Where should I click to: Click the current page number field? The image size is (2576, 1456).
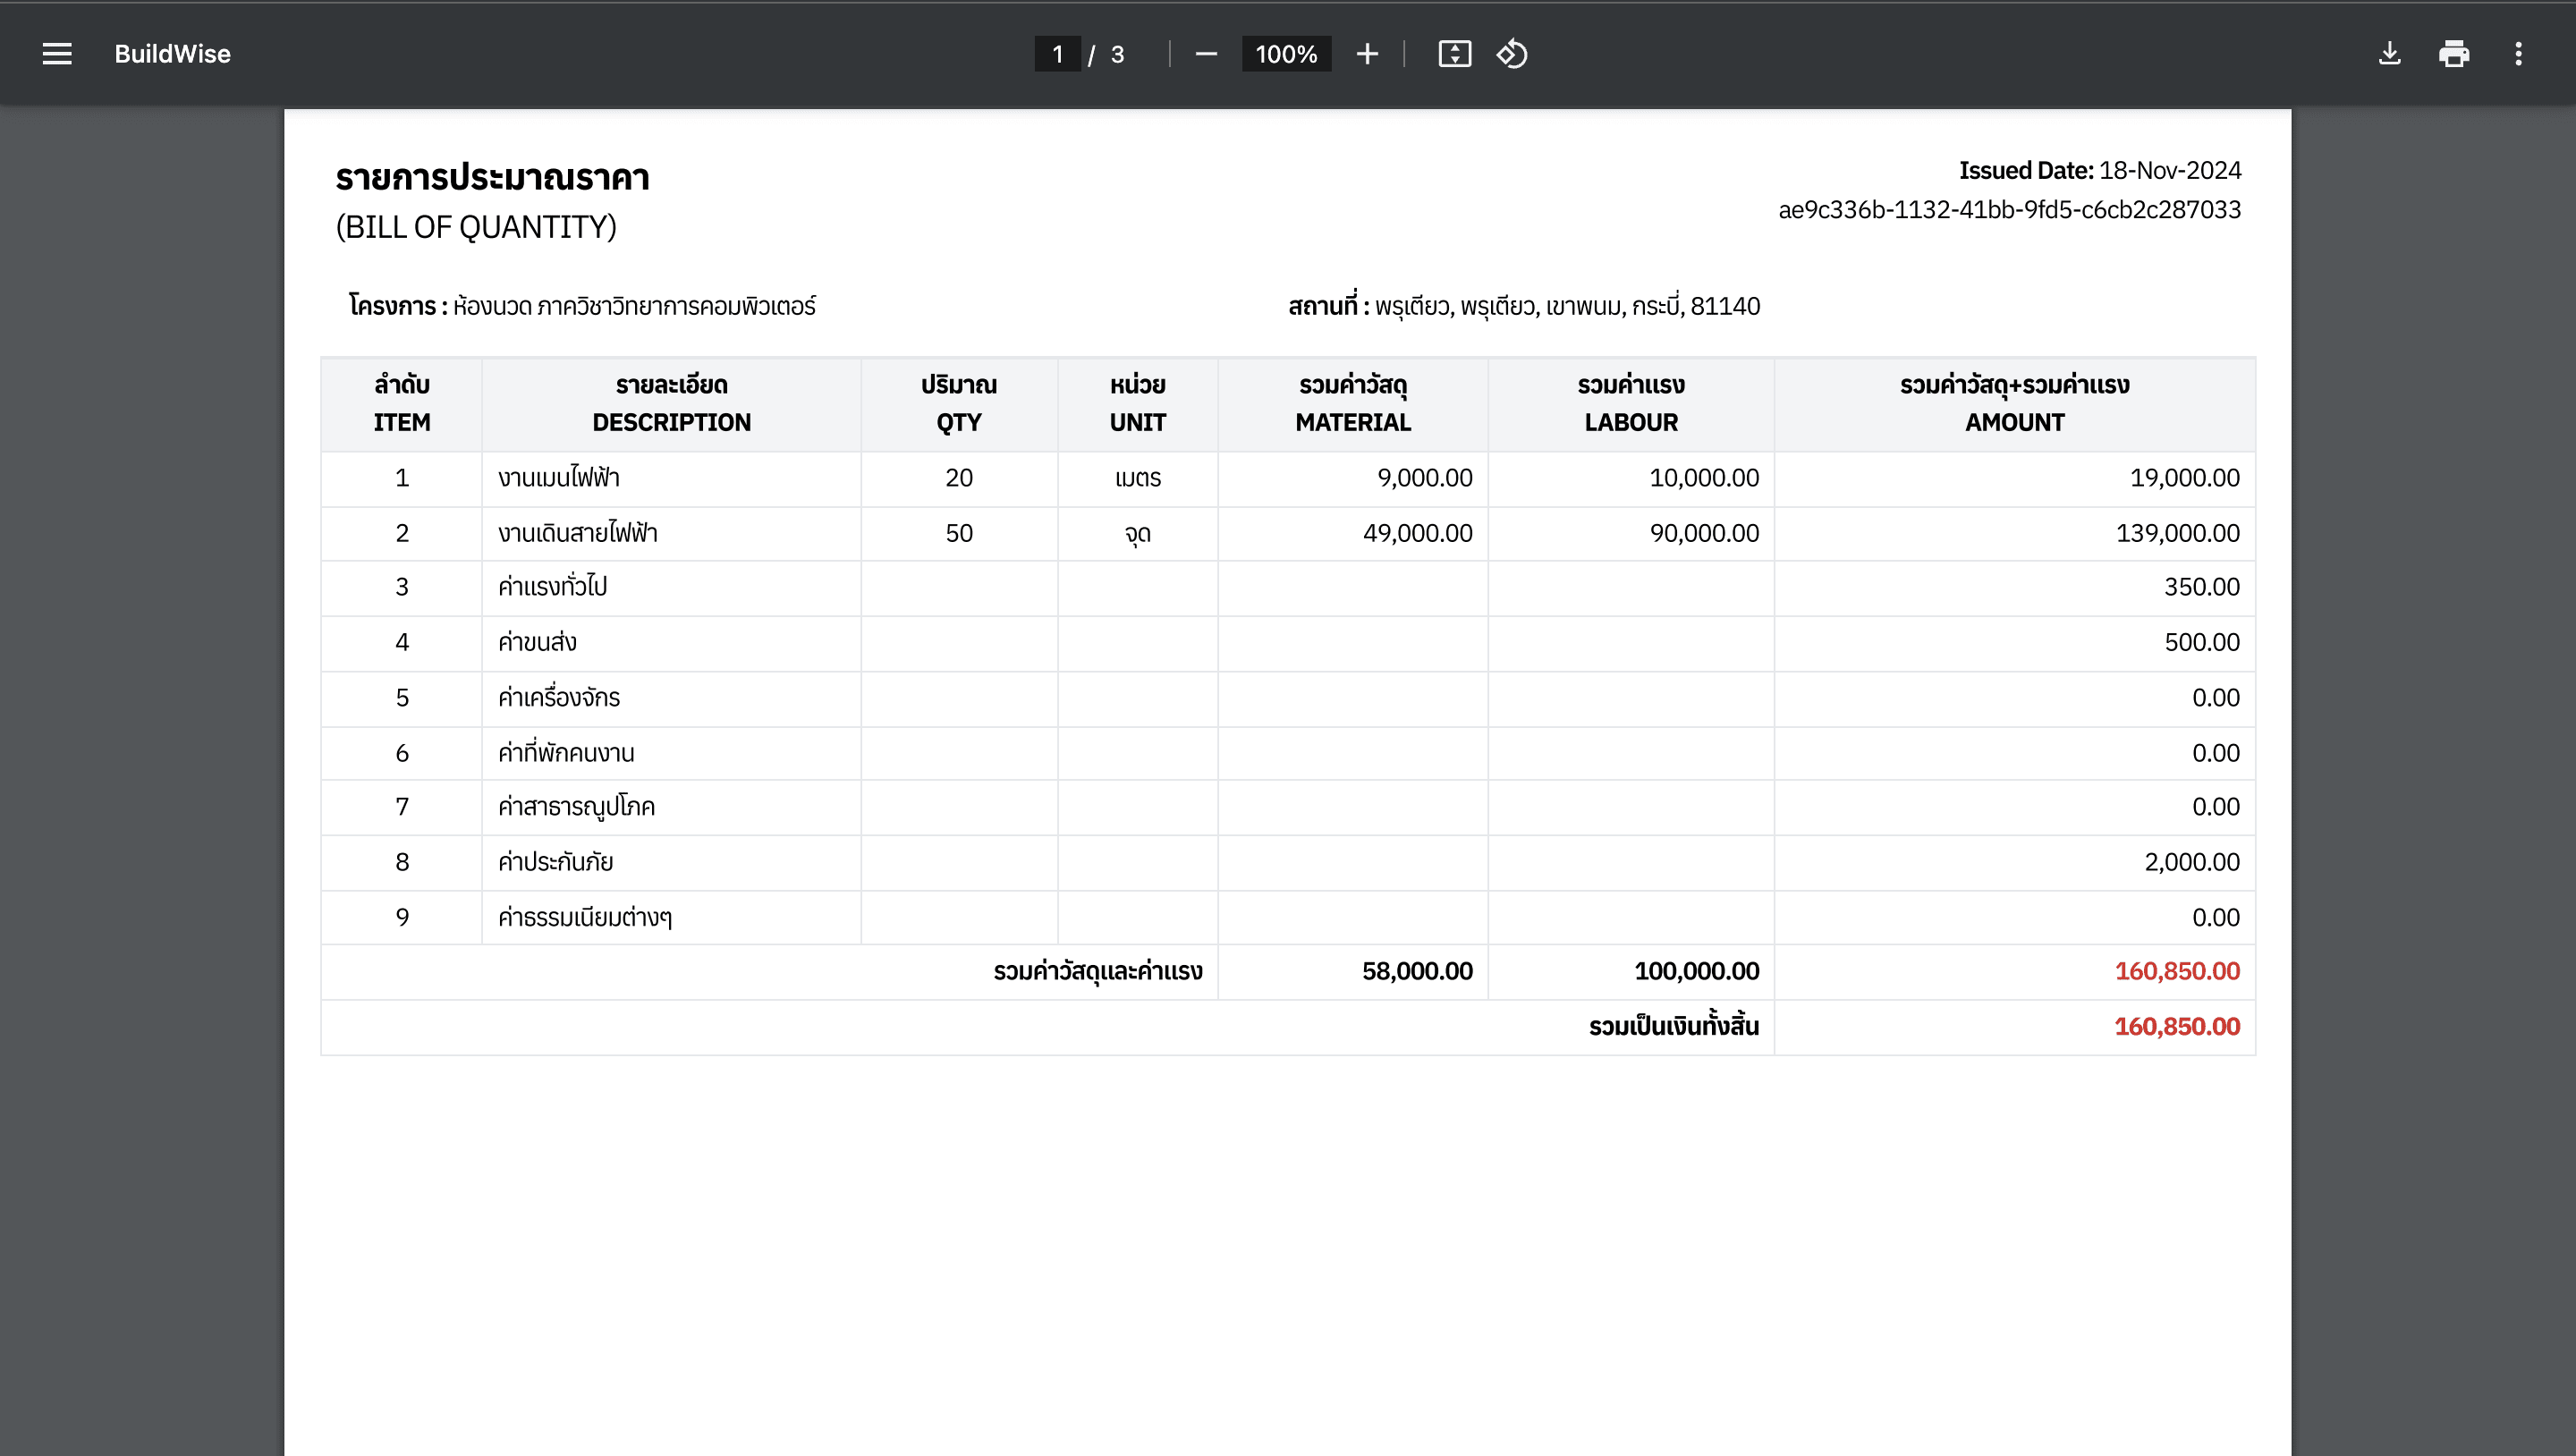pos(1057,54)
